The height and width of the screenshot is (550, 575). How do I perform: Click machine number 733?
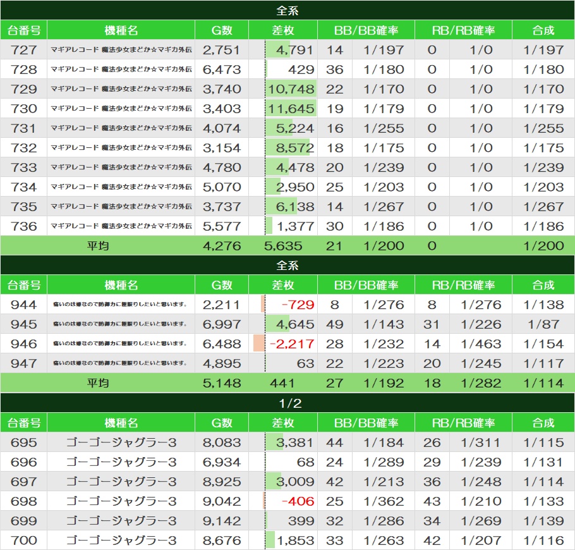(24, 168)
